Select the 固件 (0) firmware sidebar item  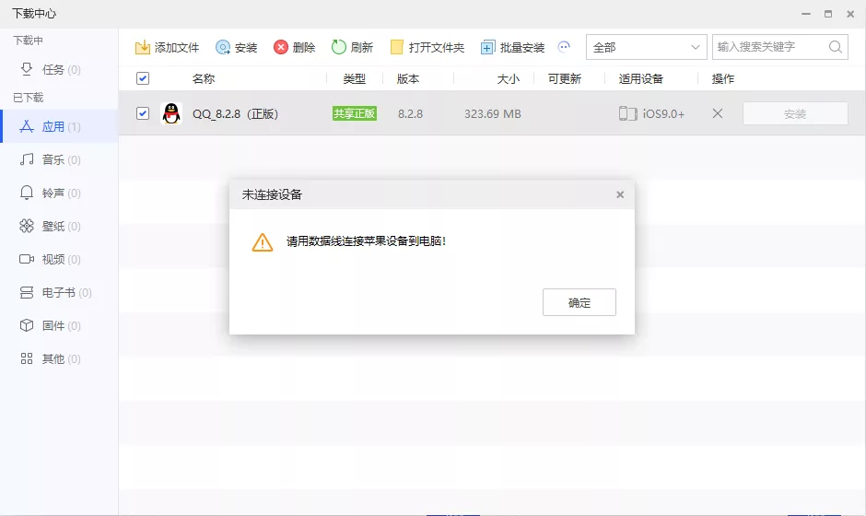click(59, 325)
